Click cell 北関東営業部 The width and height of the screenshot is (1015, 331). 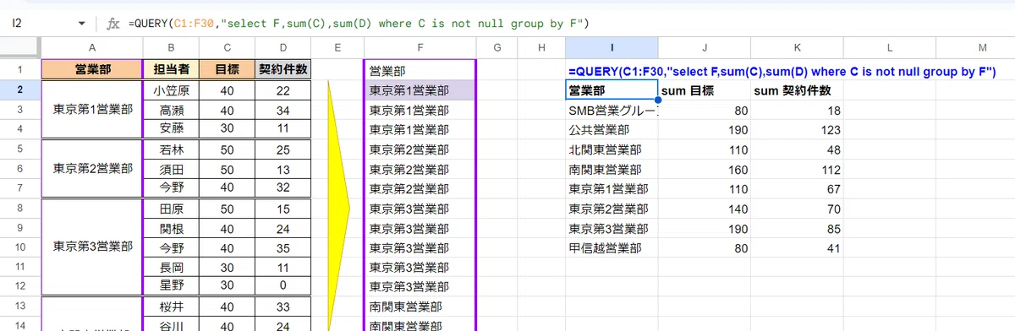point(612,149)
